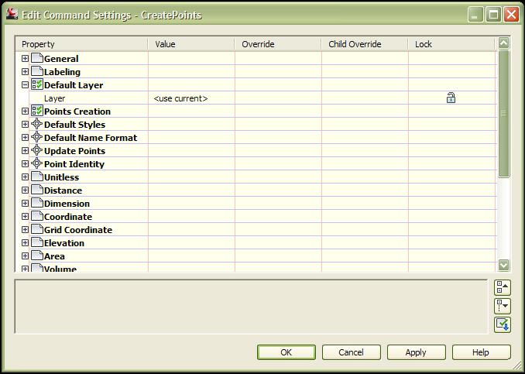Select the Point Identity label

tap(74, 164)
